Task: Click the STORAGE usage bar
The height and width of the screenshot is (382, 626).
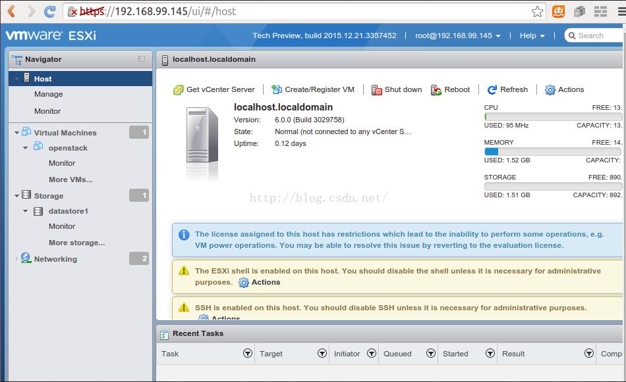Action: tap(553, 186)
